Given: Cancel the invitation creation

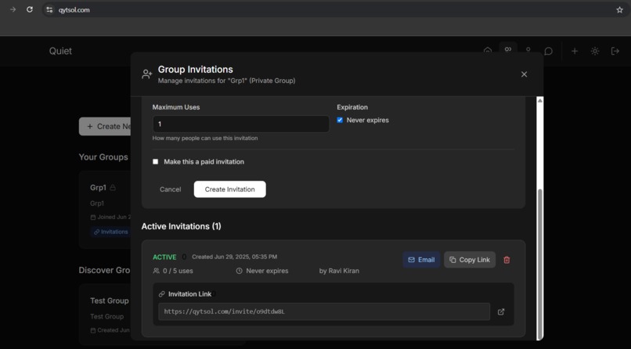Looking at the screenshot, I should tap(170, 189).
